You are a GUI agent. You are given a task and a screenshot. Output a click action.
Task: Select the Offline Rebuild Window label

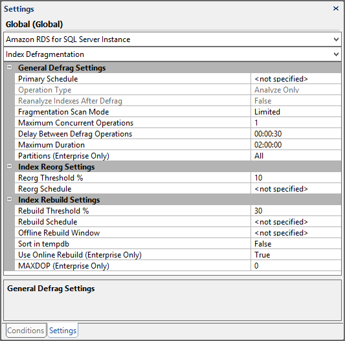(x=59, y=233)
